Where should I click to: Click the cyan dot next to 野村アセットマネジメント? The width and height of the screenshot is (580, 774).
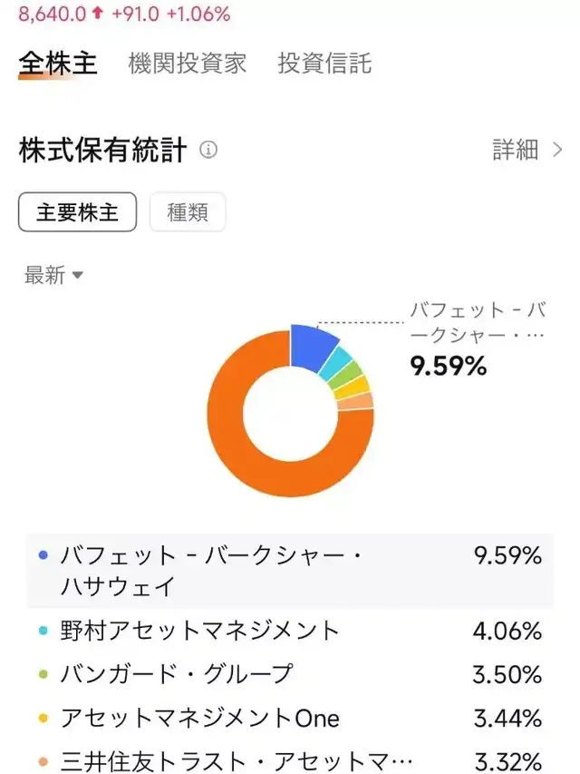point(43,630)
